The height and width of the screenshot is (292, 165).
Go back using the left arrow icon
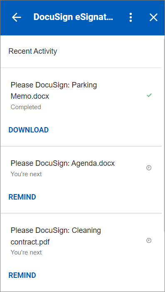(17, 17)
